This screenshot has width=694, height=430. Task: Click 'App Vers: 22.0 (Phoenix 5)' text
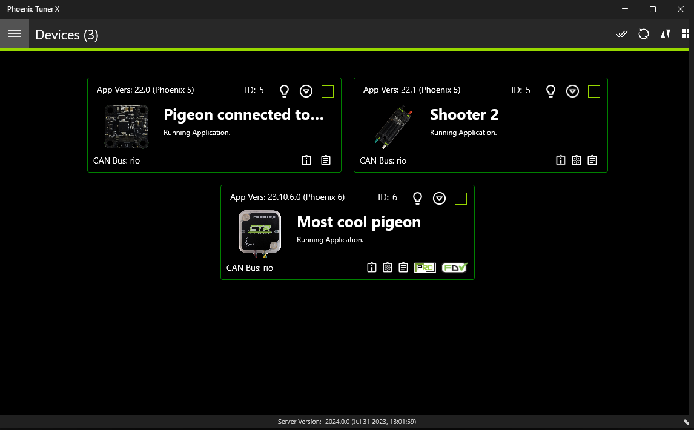(x=145, y=90)
